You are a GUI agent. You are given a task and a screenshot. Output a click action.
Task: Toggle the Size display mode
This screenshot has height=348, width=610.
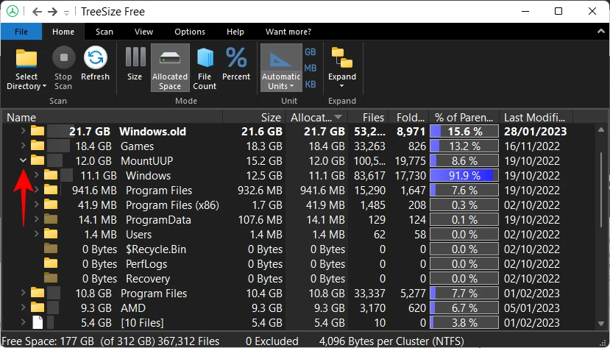click(135, 60)
